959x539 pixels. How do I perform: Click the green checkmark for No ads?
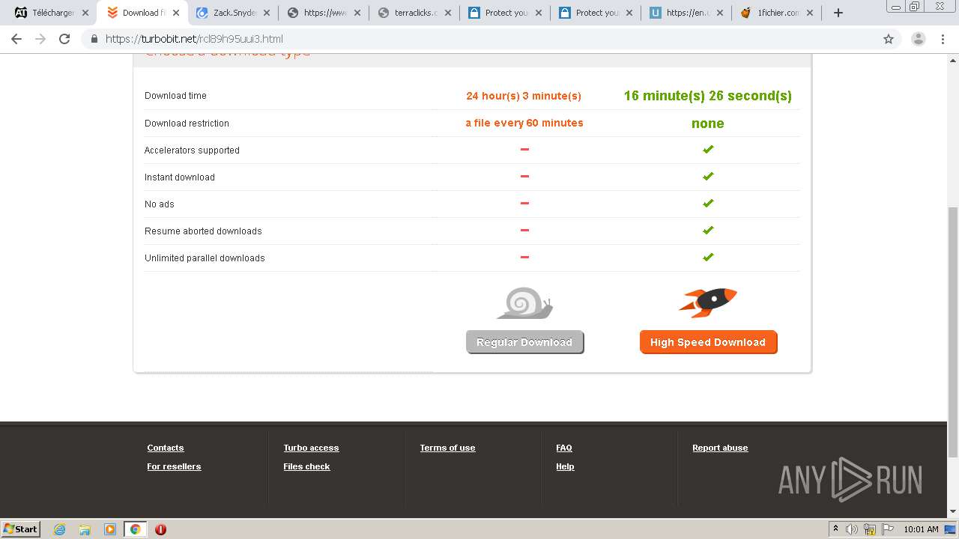(708, 203)
